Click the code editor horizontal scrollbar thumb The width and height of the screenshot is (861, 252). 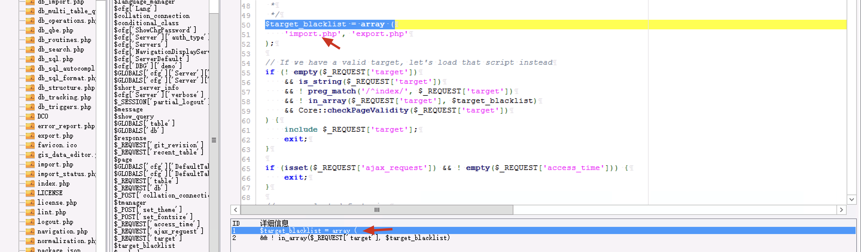377,210
